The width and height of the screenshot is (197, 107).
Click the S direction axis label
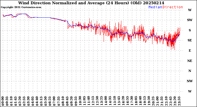pos(190,30)
